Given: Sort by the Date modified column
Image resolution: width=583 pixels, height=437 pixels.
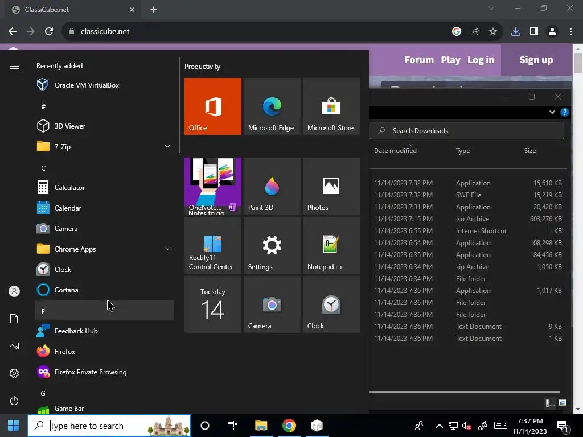Looking at the screenshot, I should coord(395,151).
